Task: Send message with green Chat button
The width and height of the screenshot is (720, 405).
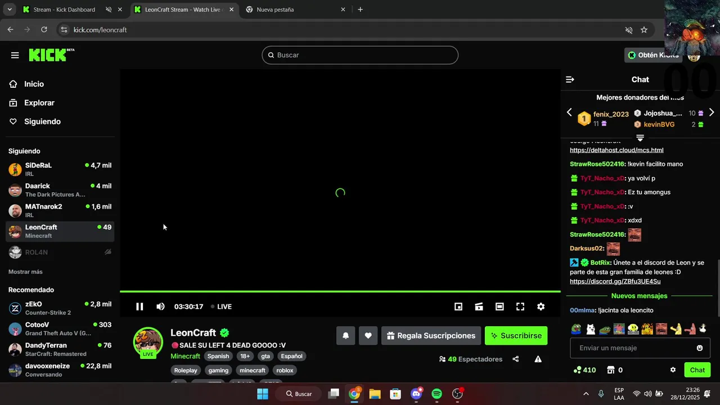Action: tap(697, 370)
